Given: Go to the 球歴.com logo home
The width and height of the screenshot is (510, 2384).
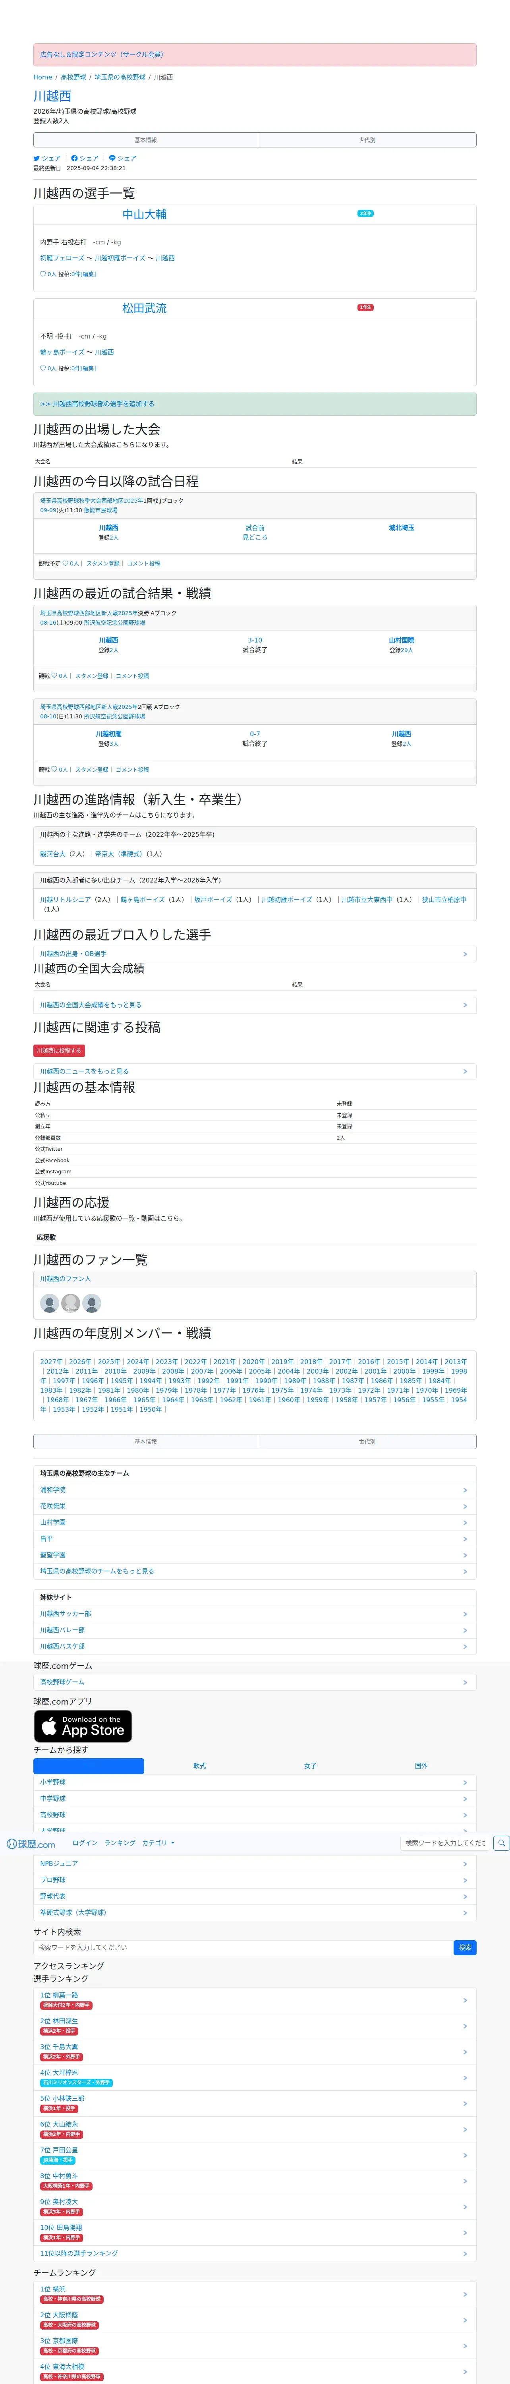Looking at the screenshot, I should pyautogui.click(x=31, y=1844).
